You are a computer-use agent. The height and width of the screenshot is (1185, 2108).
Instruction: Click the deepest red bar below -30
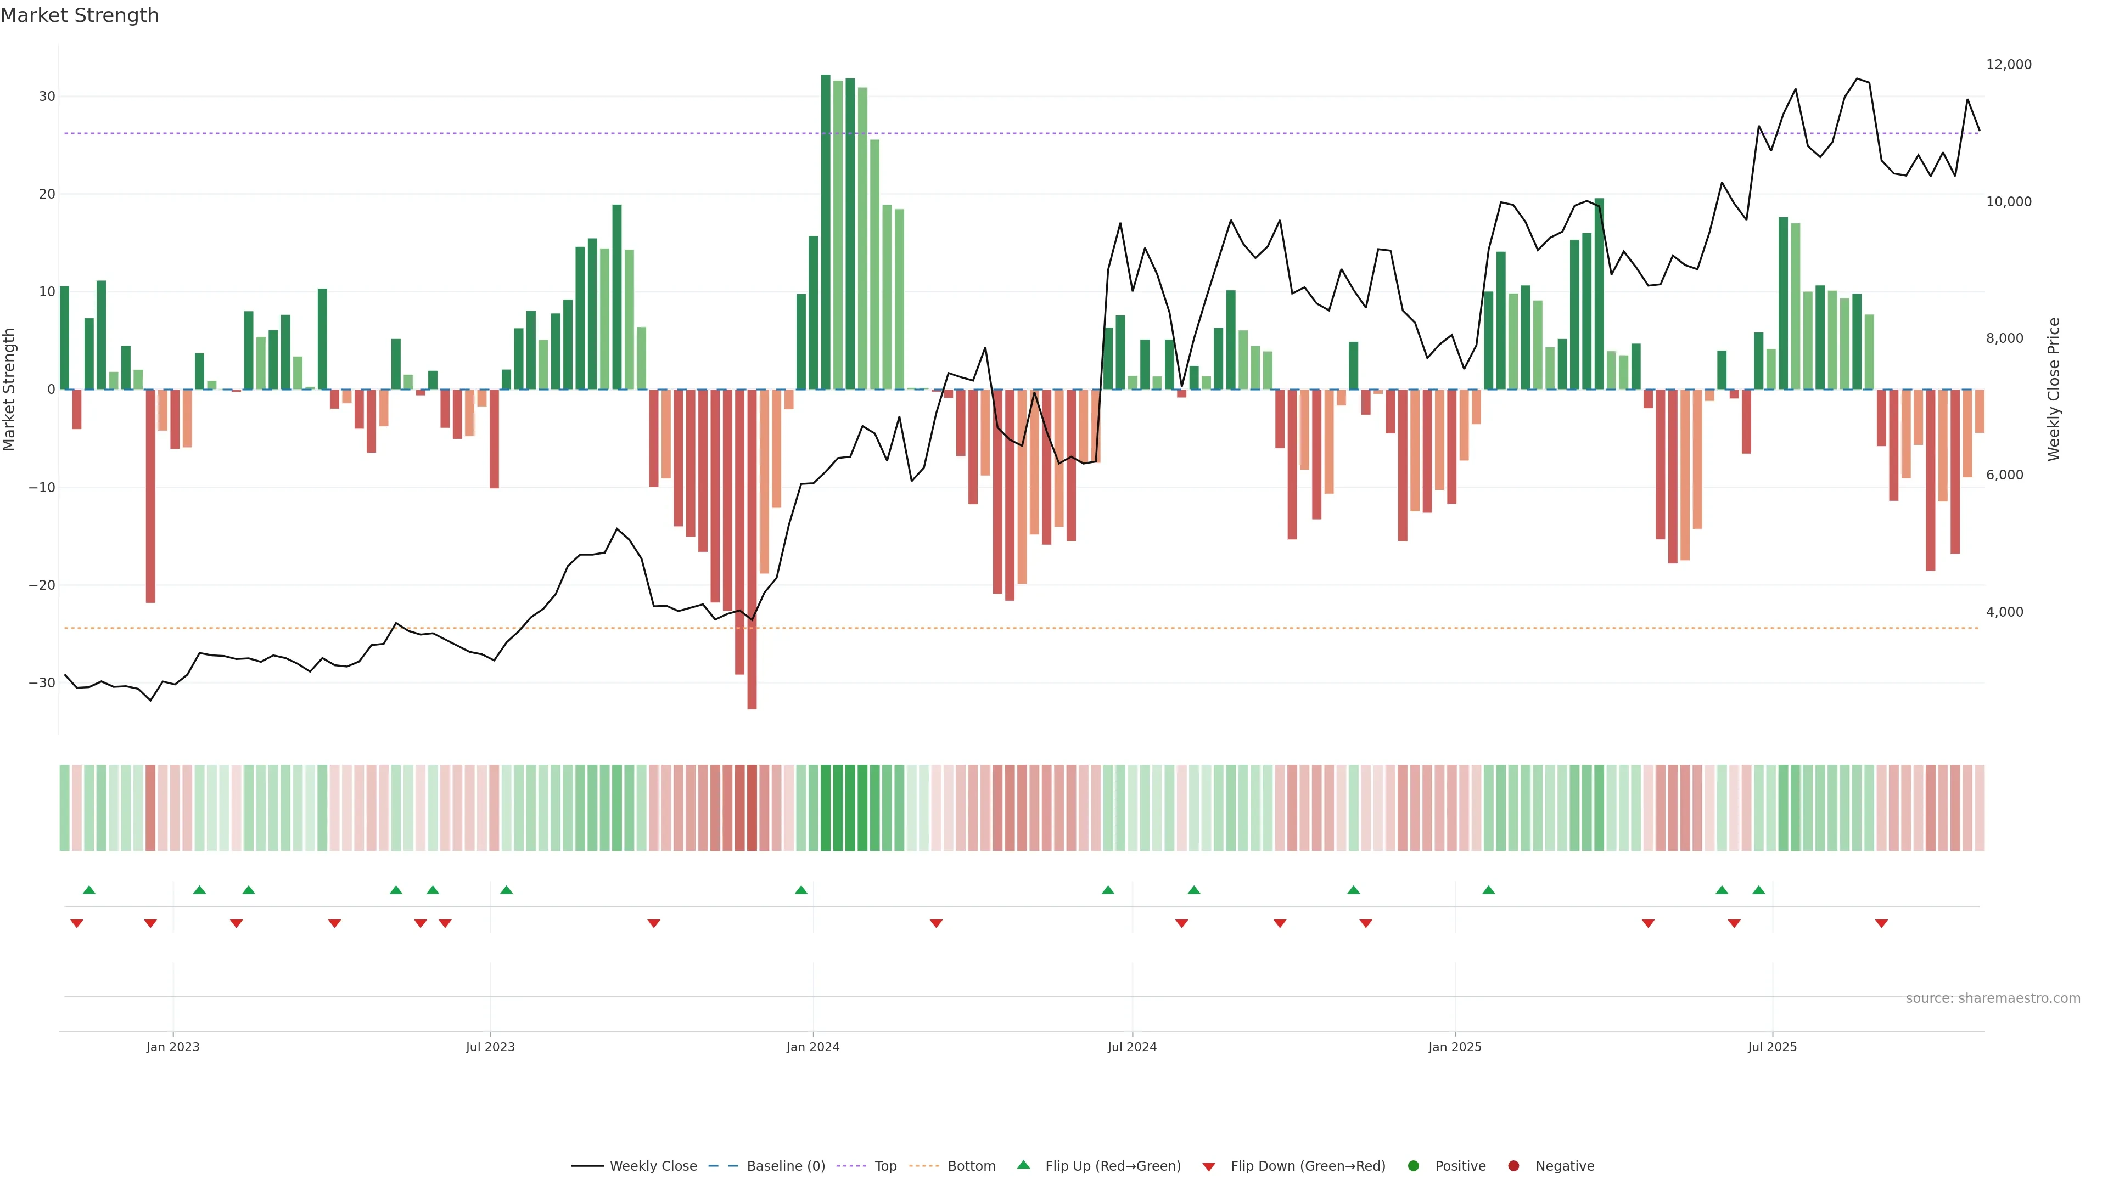pyautogui.click(x=752, y=695)
